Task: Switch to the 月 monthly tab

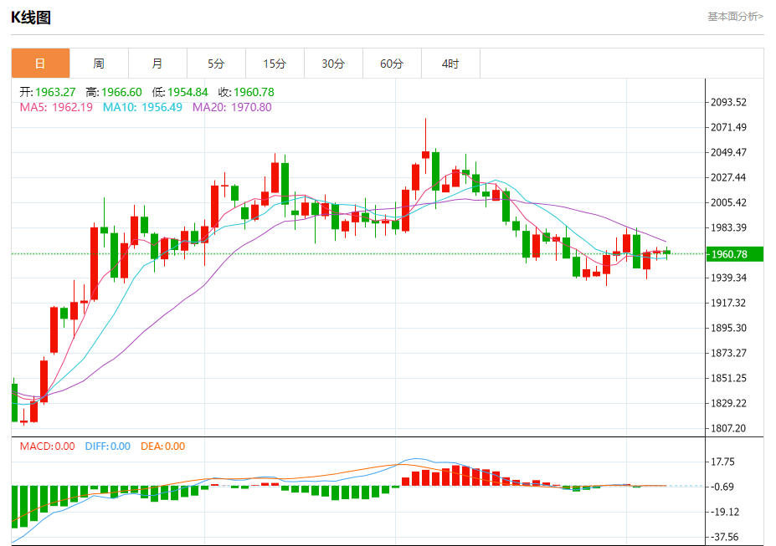Action: click(x=157, y=64)
